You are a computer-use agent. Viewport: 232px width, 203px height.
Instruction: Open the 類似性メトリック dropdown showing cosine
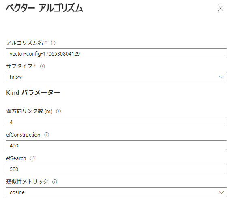pyautogui.click(x=116, y=192)
